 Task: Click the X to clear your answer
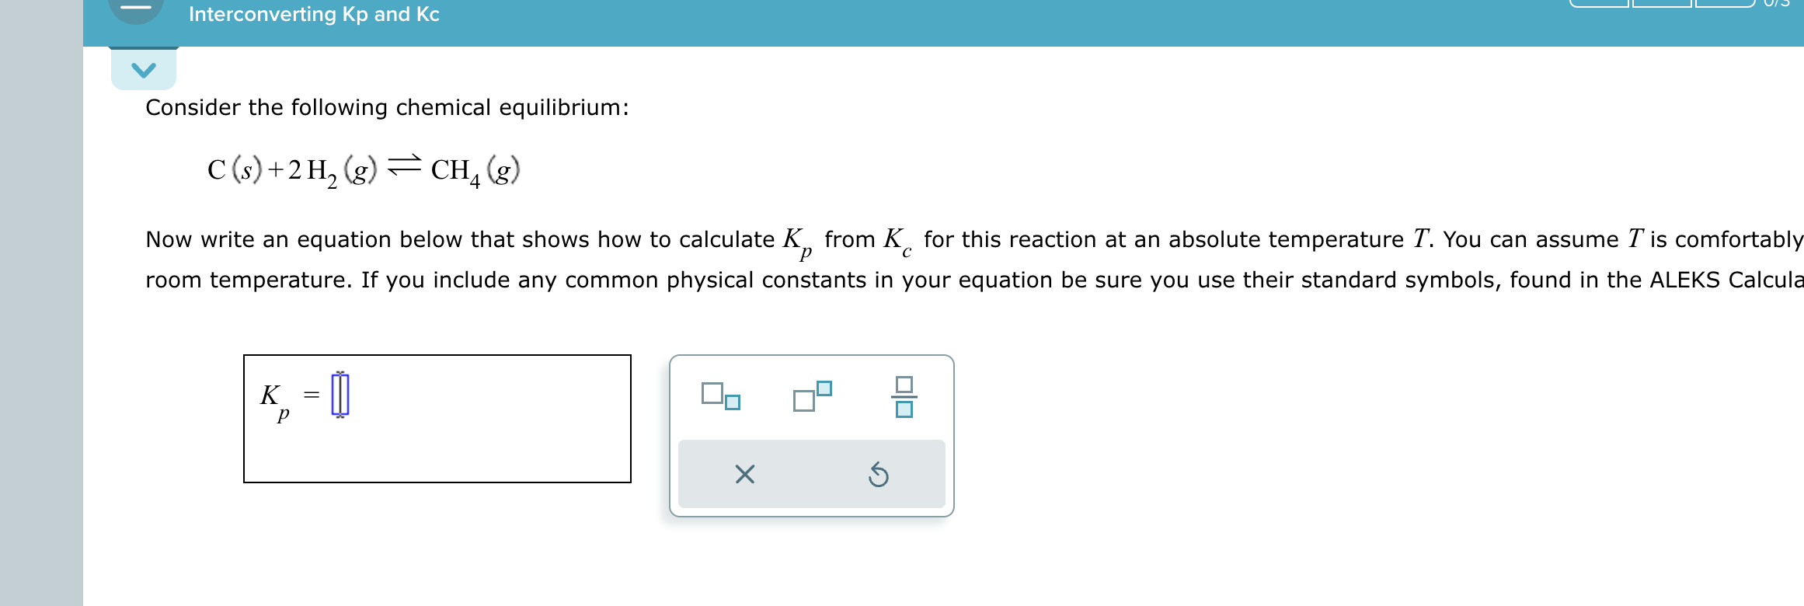click(x=744, y=475)
